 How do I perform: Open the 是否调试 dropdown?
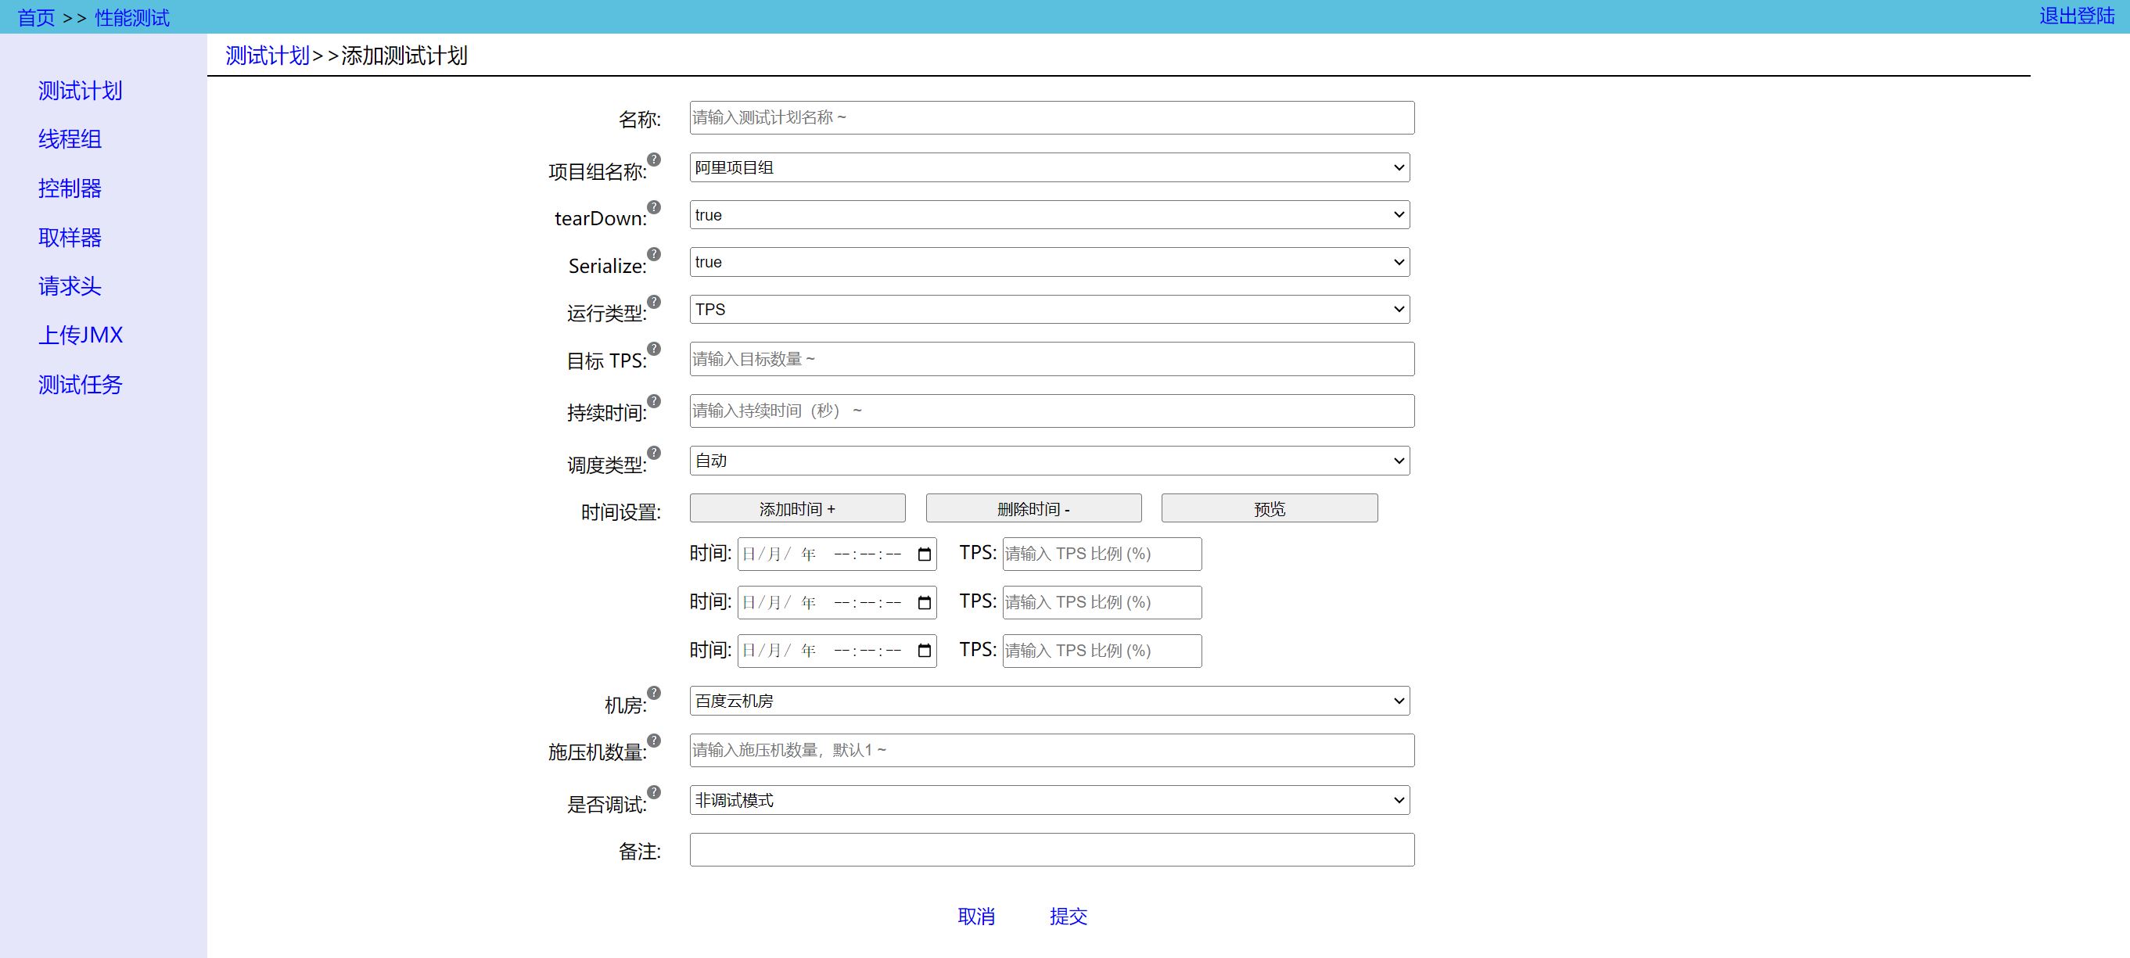[1048, 800]
